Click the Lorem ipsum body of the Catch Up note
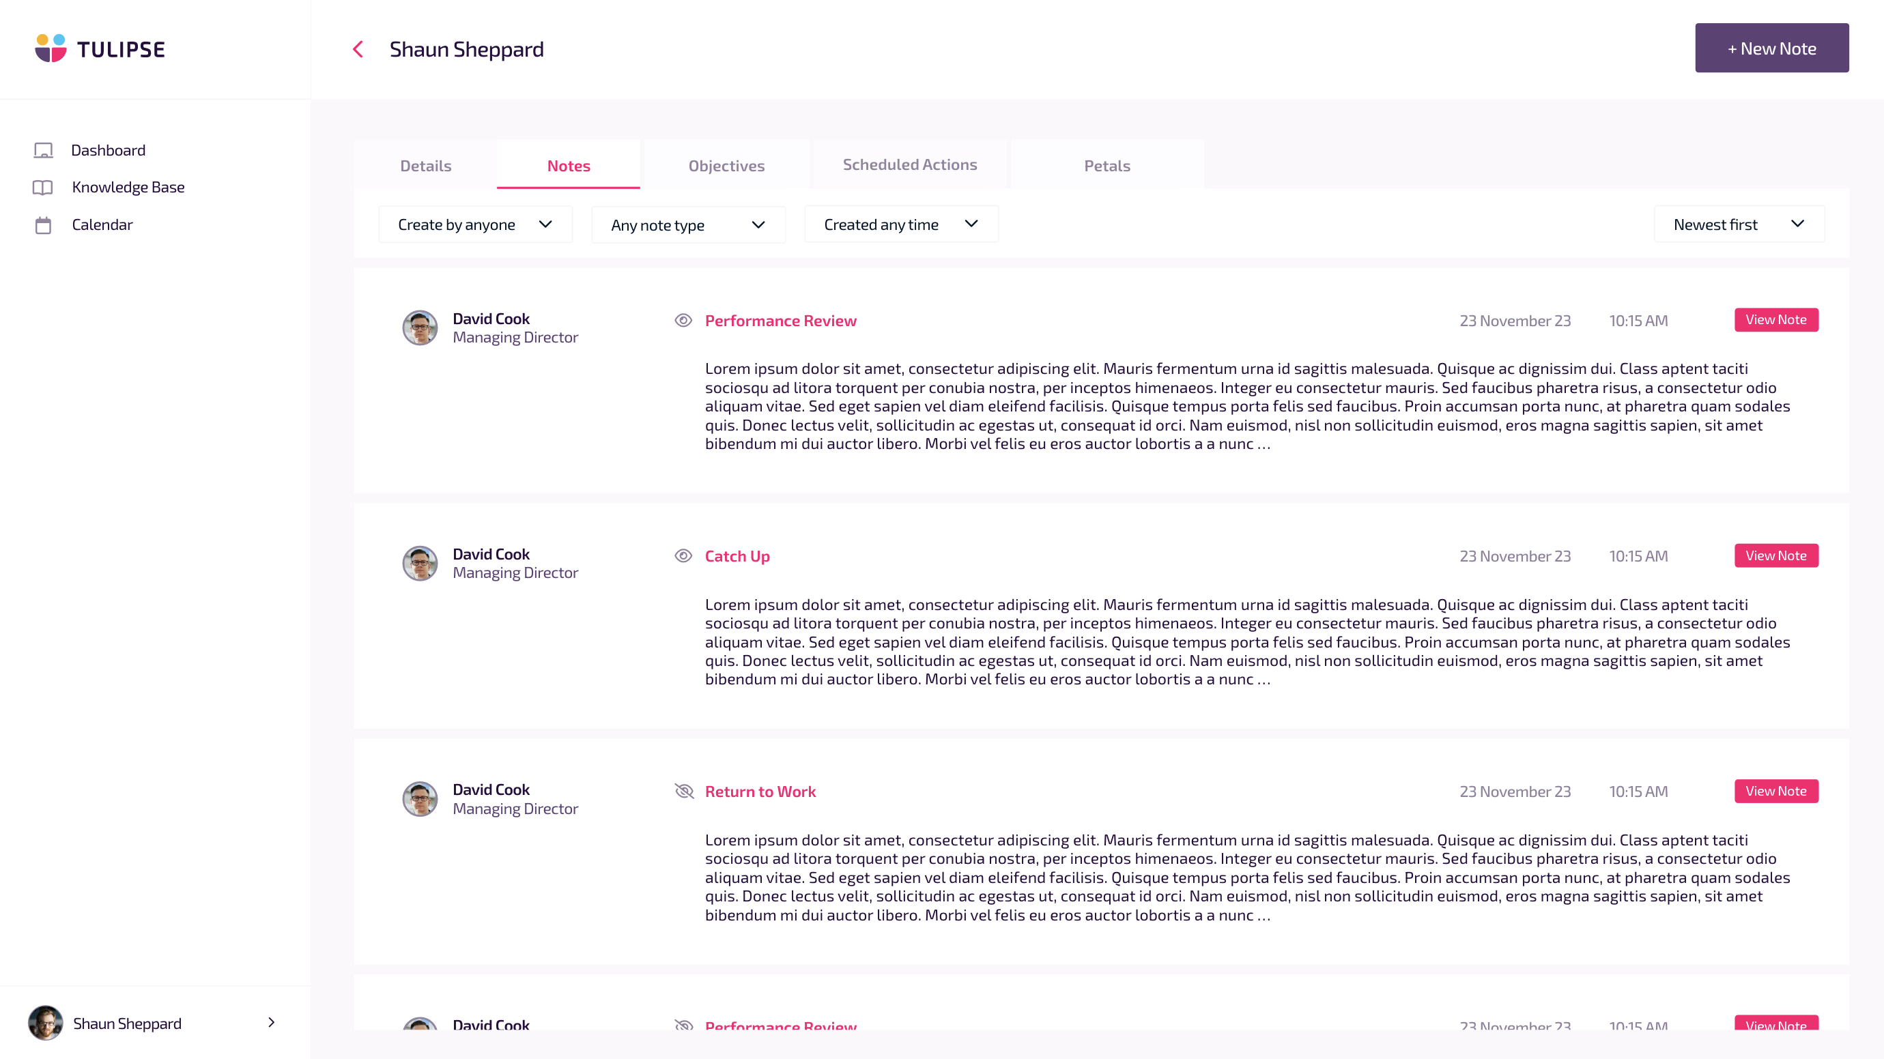This screenshot has width=1884, height=1059. click(x=1247, y=641)
